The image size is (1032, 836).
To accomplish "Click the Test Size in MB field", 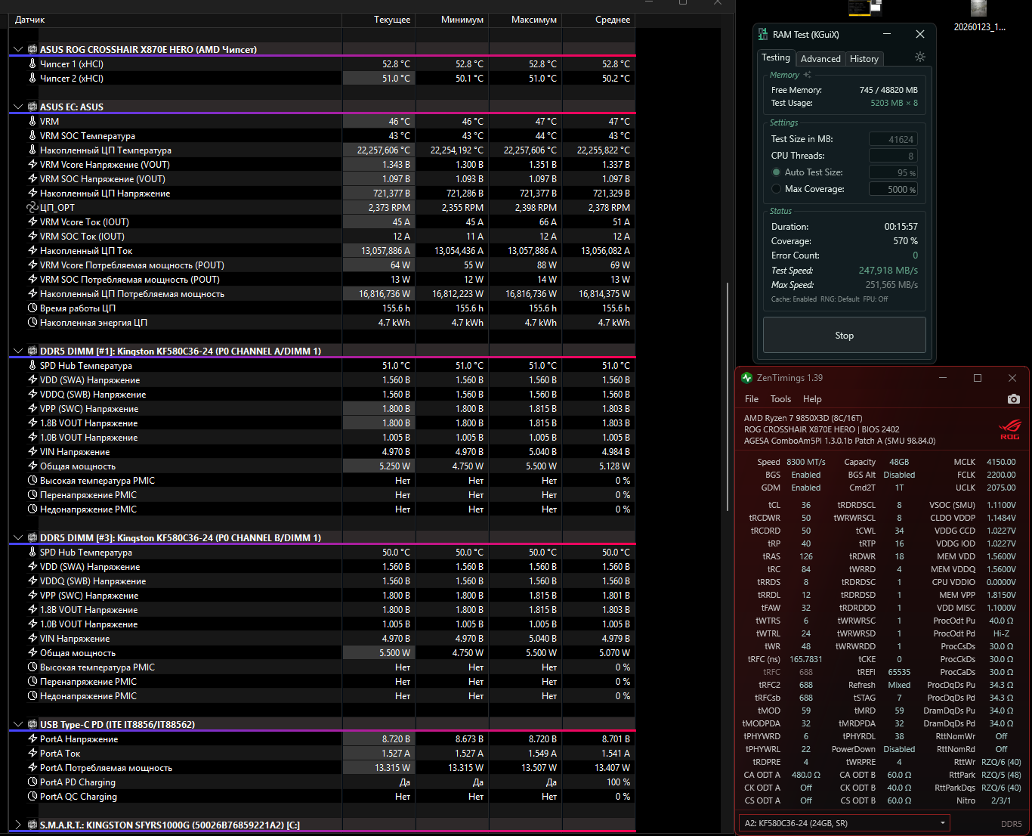I will pyautogui.click(x=893, y=139).
